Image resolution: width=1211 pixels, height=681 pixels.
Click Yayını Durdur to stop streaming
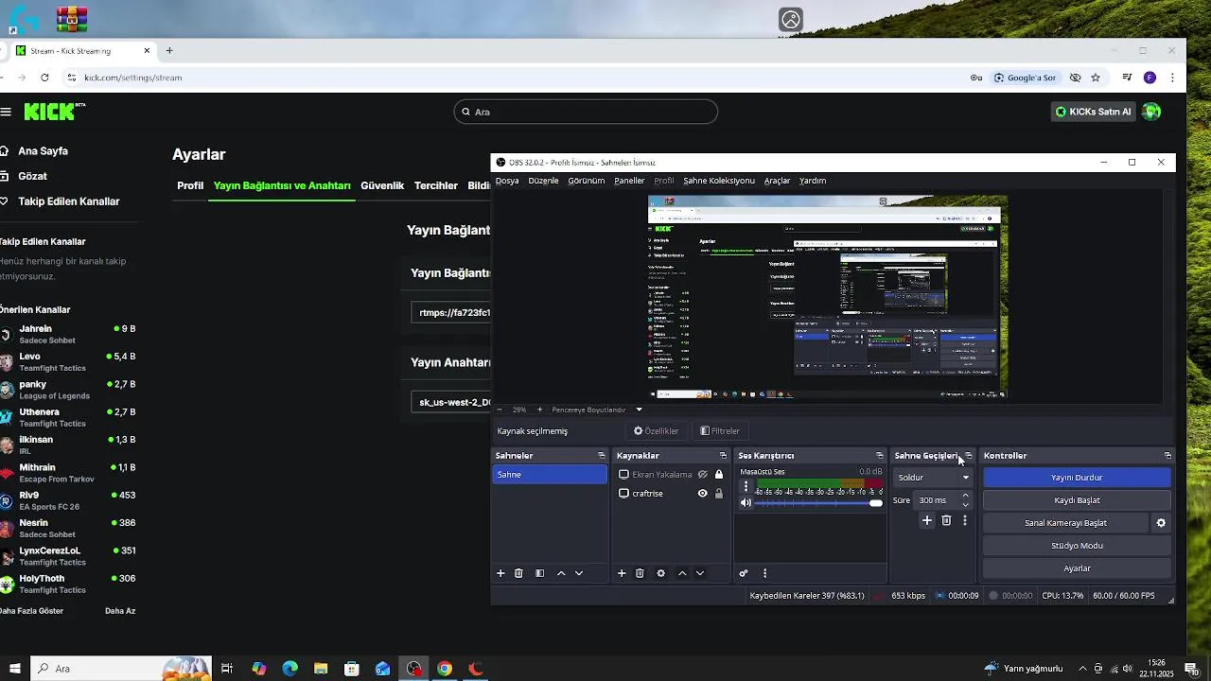point(1077,478)
